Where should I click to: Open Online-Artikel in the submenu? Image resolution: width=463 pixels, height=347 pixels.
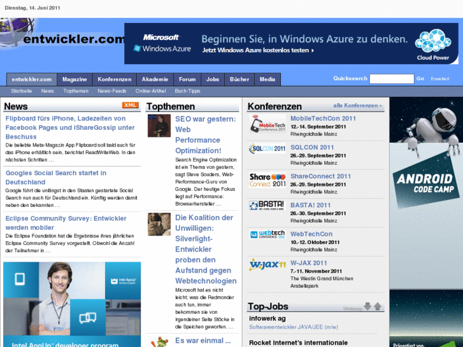[x=150, y=91]
